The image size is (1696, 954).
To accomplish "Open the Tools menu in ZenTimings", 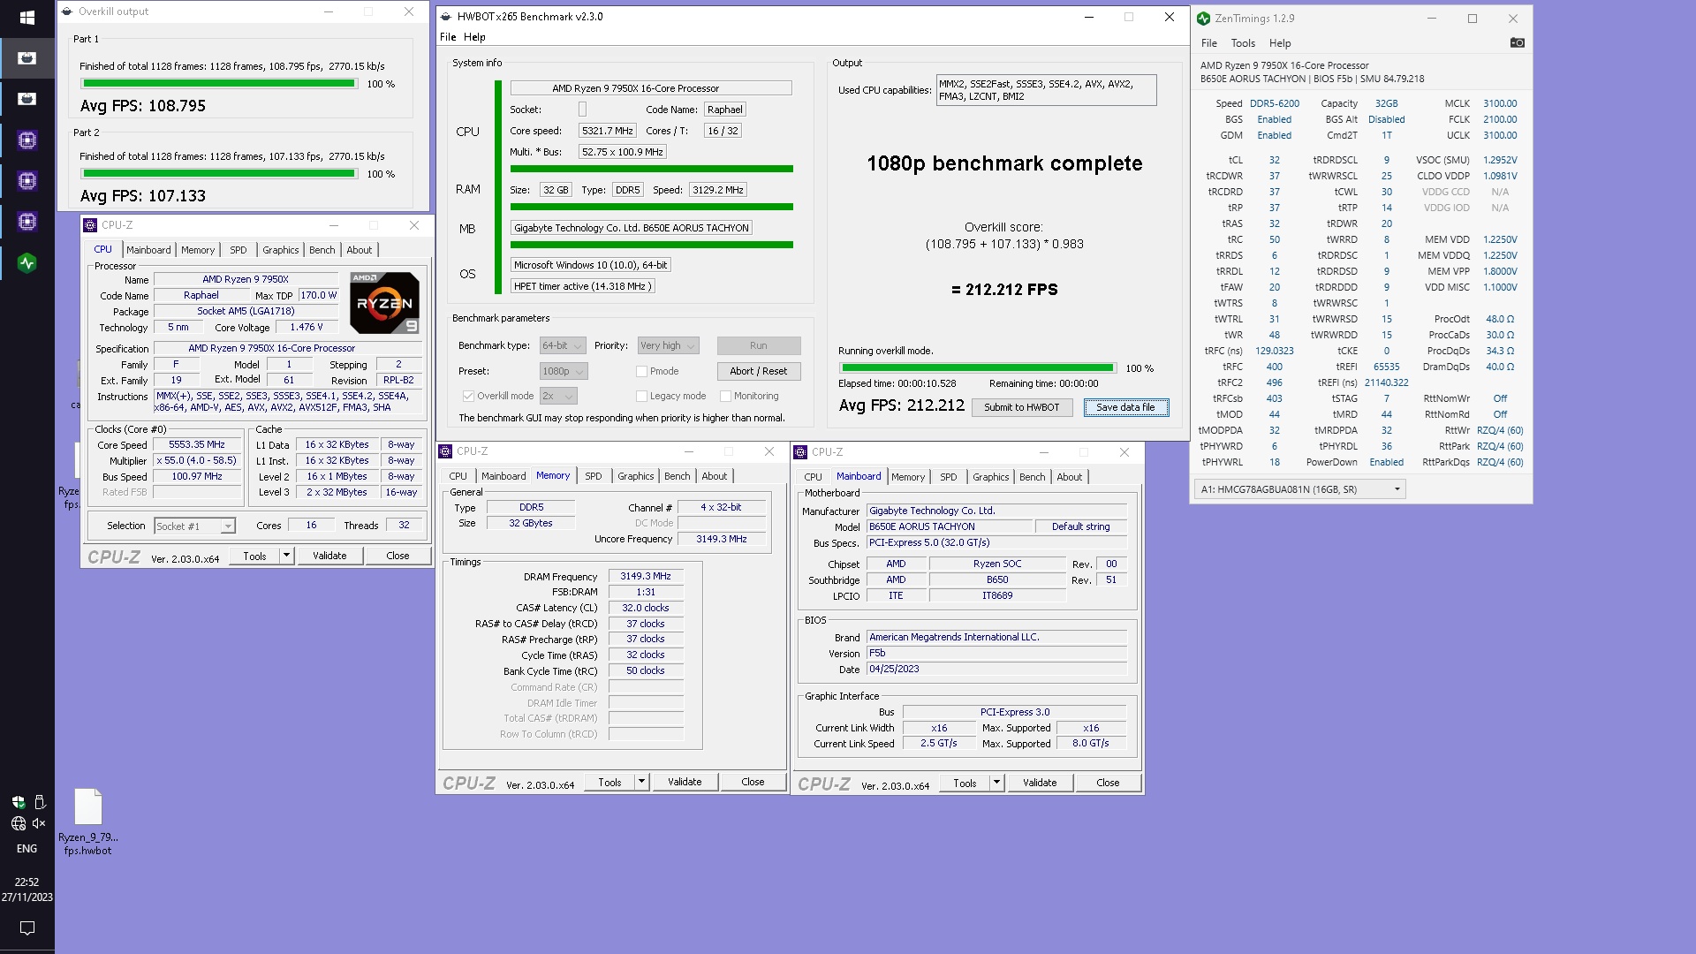I will point(1243,42).
